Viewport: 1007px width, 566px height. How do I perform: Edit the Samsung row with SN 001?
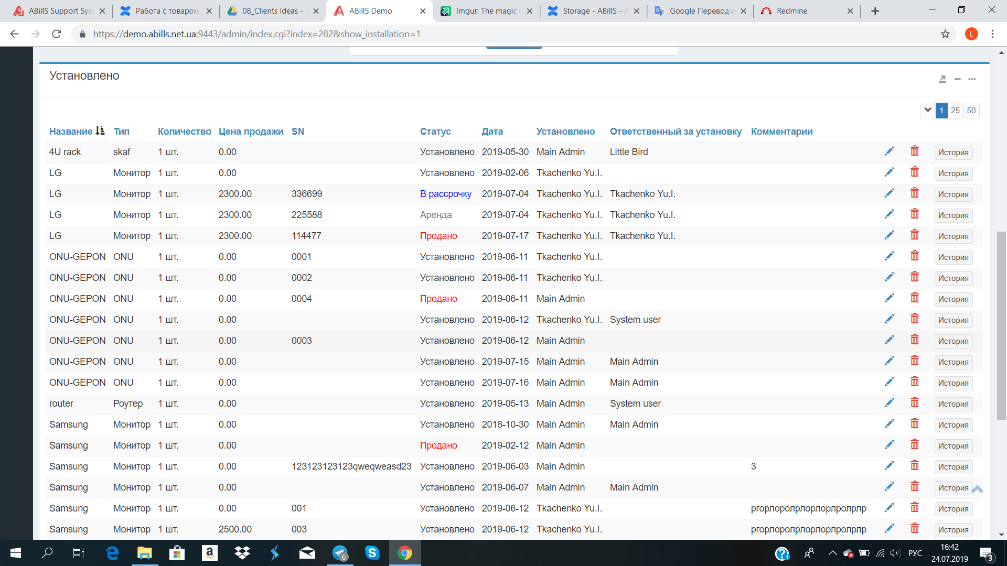(889, 508)
